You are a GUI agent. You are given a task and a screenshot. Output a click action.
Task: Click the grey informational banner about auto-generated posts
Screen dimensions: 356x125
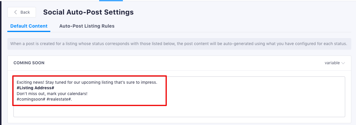(x=179, y=44)
